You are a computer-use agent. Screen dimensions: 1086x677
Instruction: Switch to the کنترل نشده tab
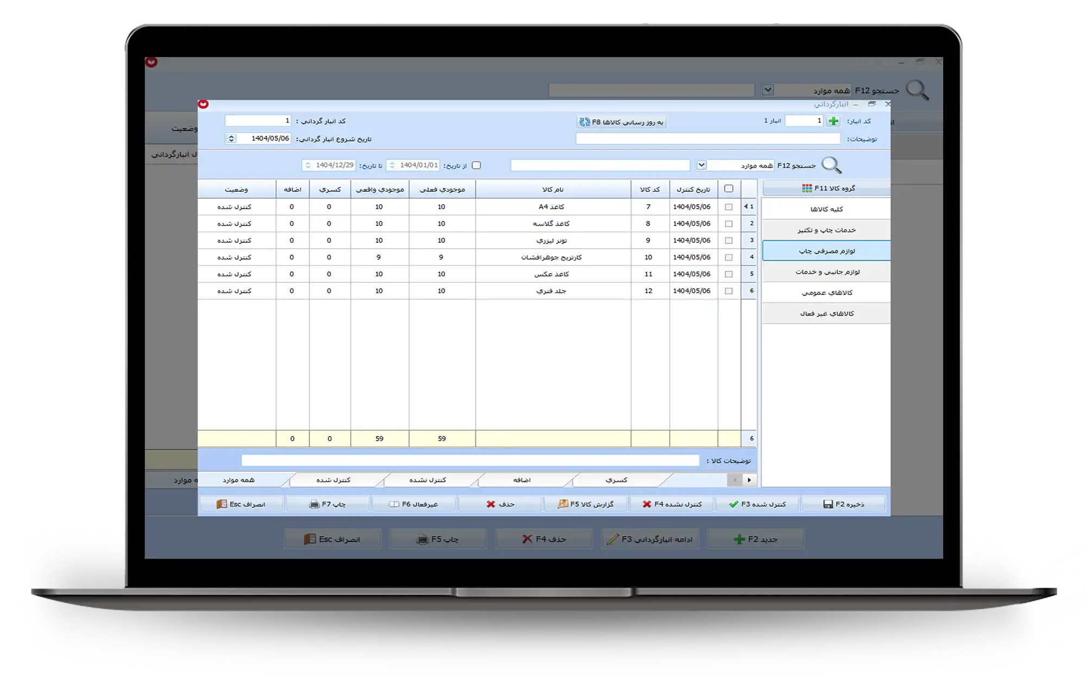click(427, 480)
